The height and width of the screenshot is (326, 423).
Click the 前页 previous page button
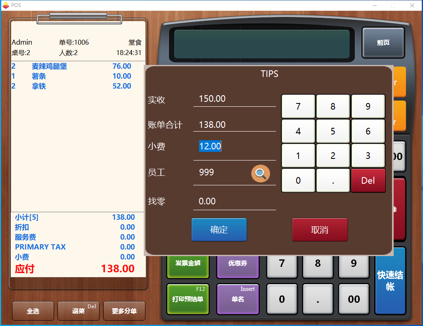point(383,43)
